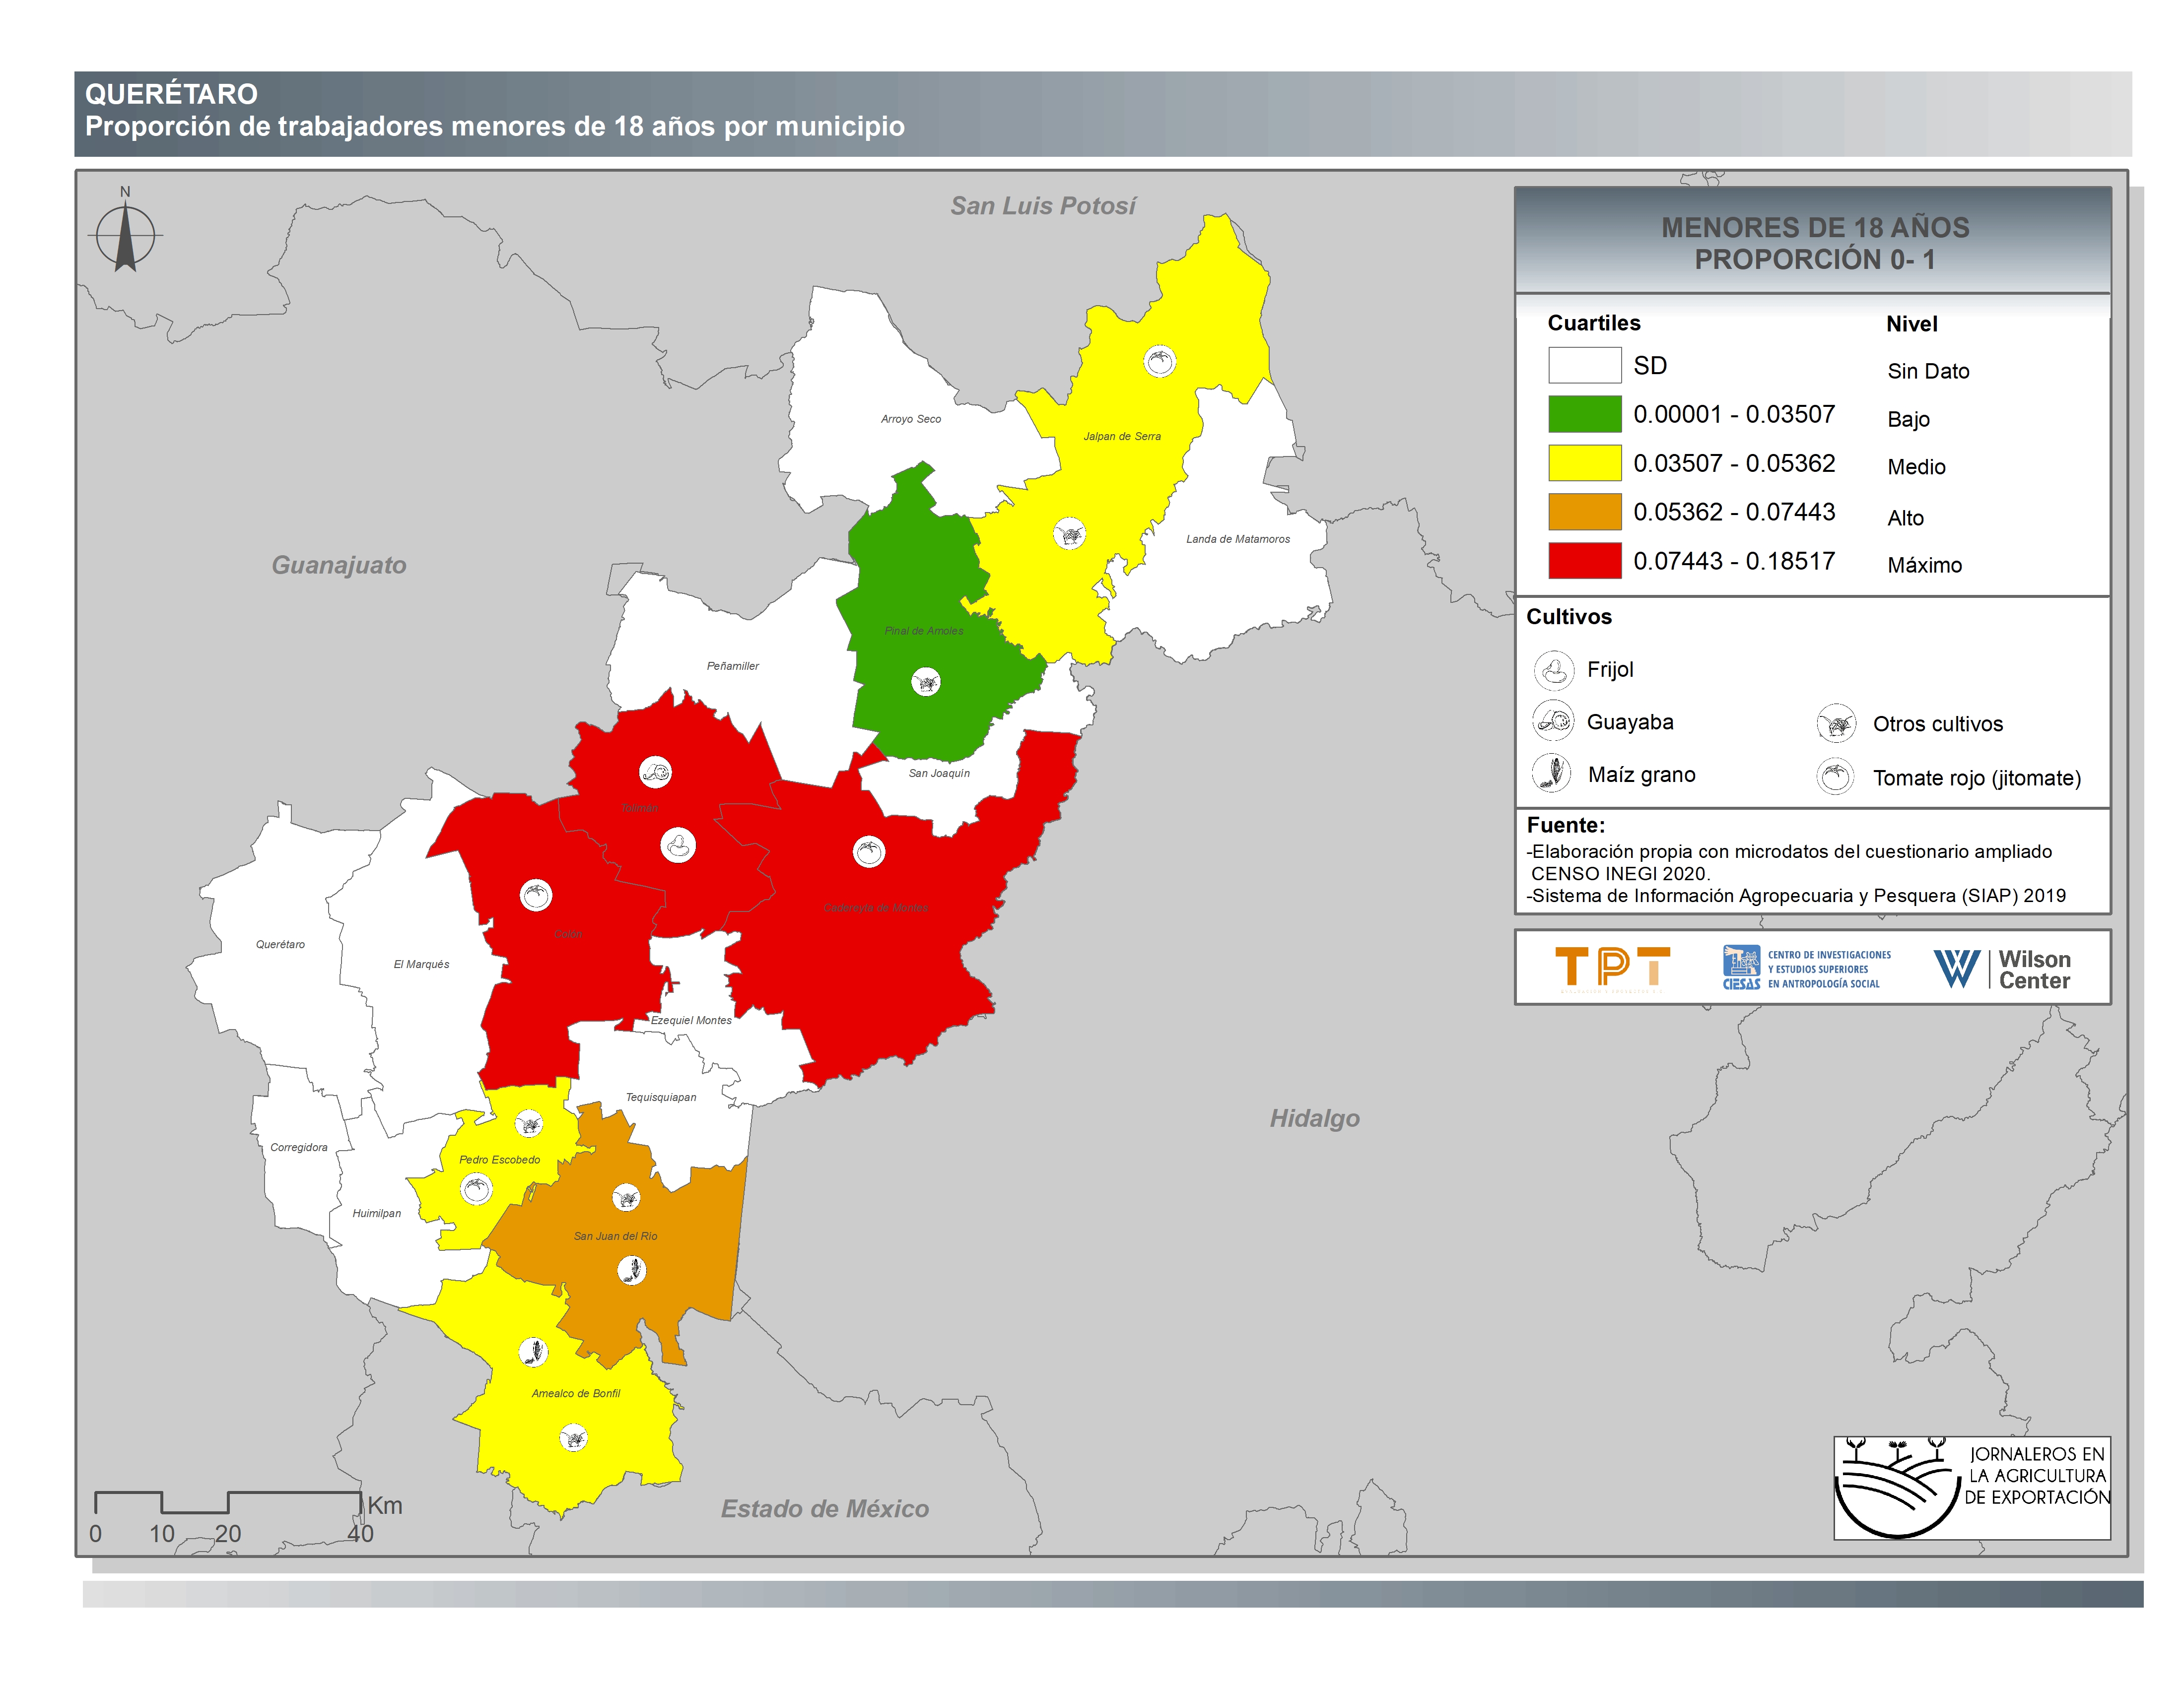2184x1687 pixels.
Task: Click the orange Alto quartile swatch
Action: click(1584, 512)
